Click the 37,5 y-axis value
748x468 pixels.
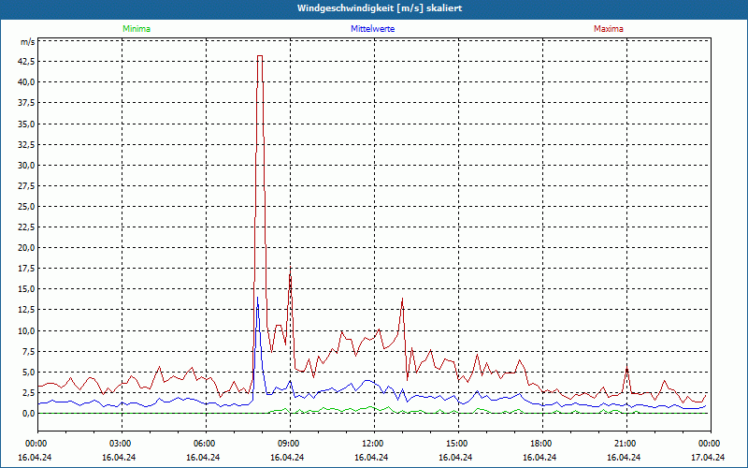26,103
